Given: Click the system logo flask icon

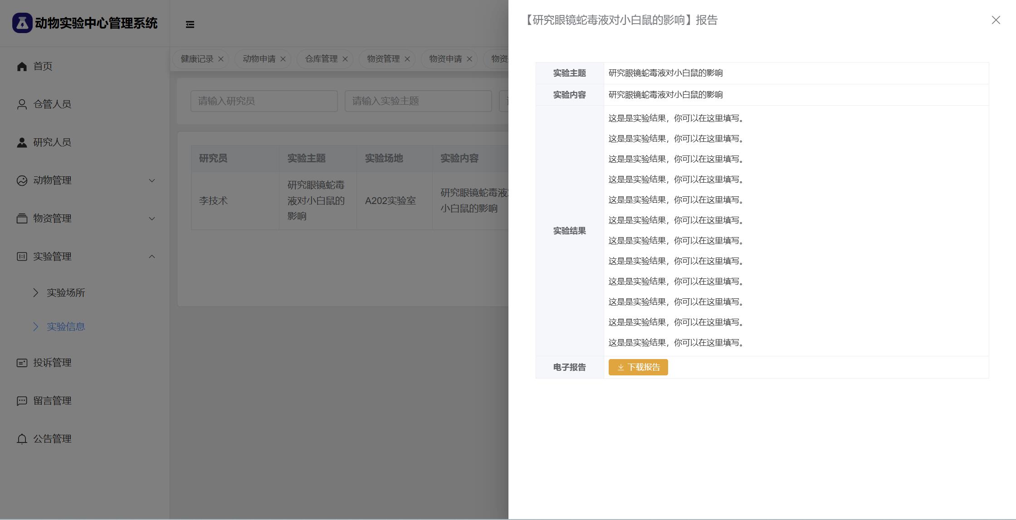Looking at the screenshot, I should pos(22,23).
